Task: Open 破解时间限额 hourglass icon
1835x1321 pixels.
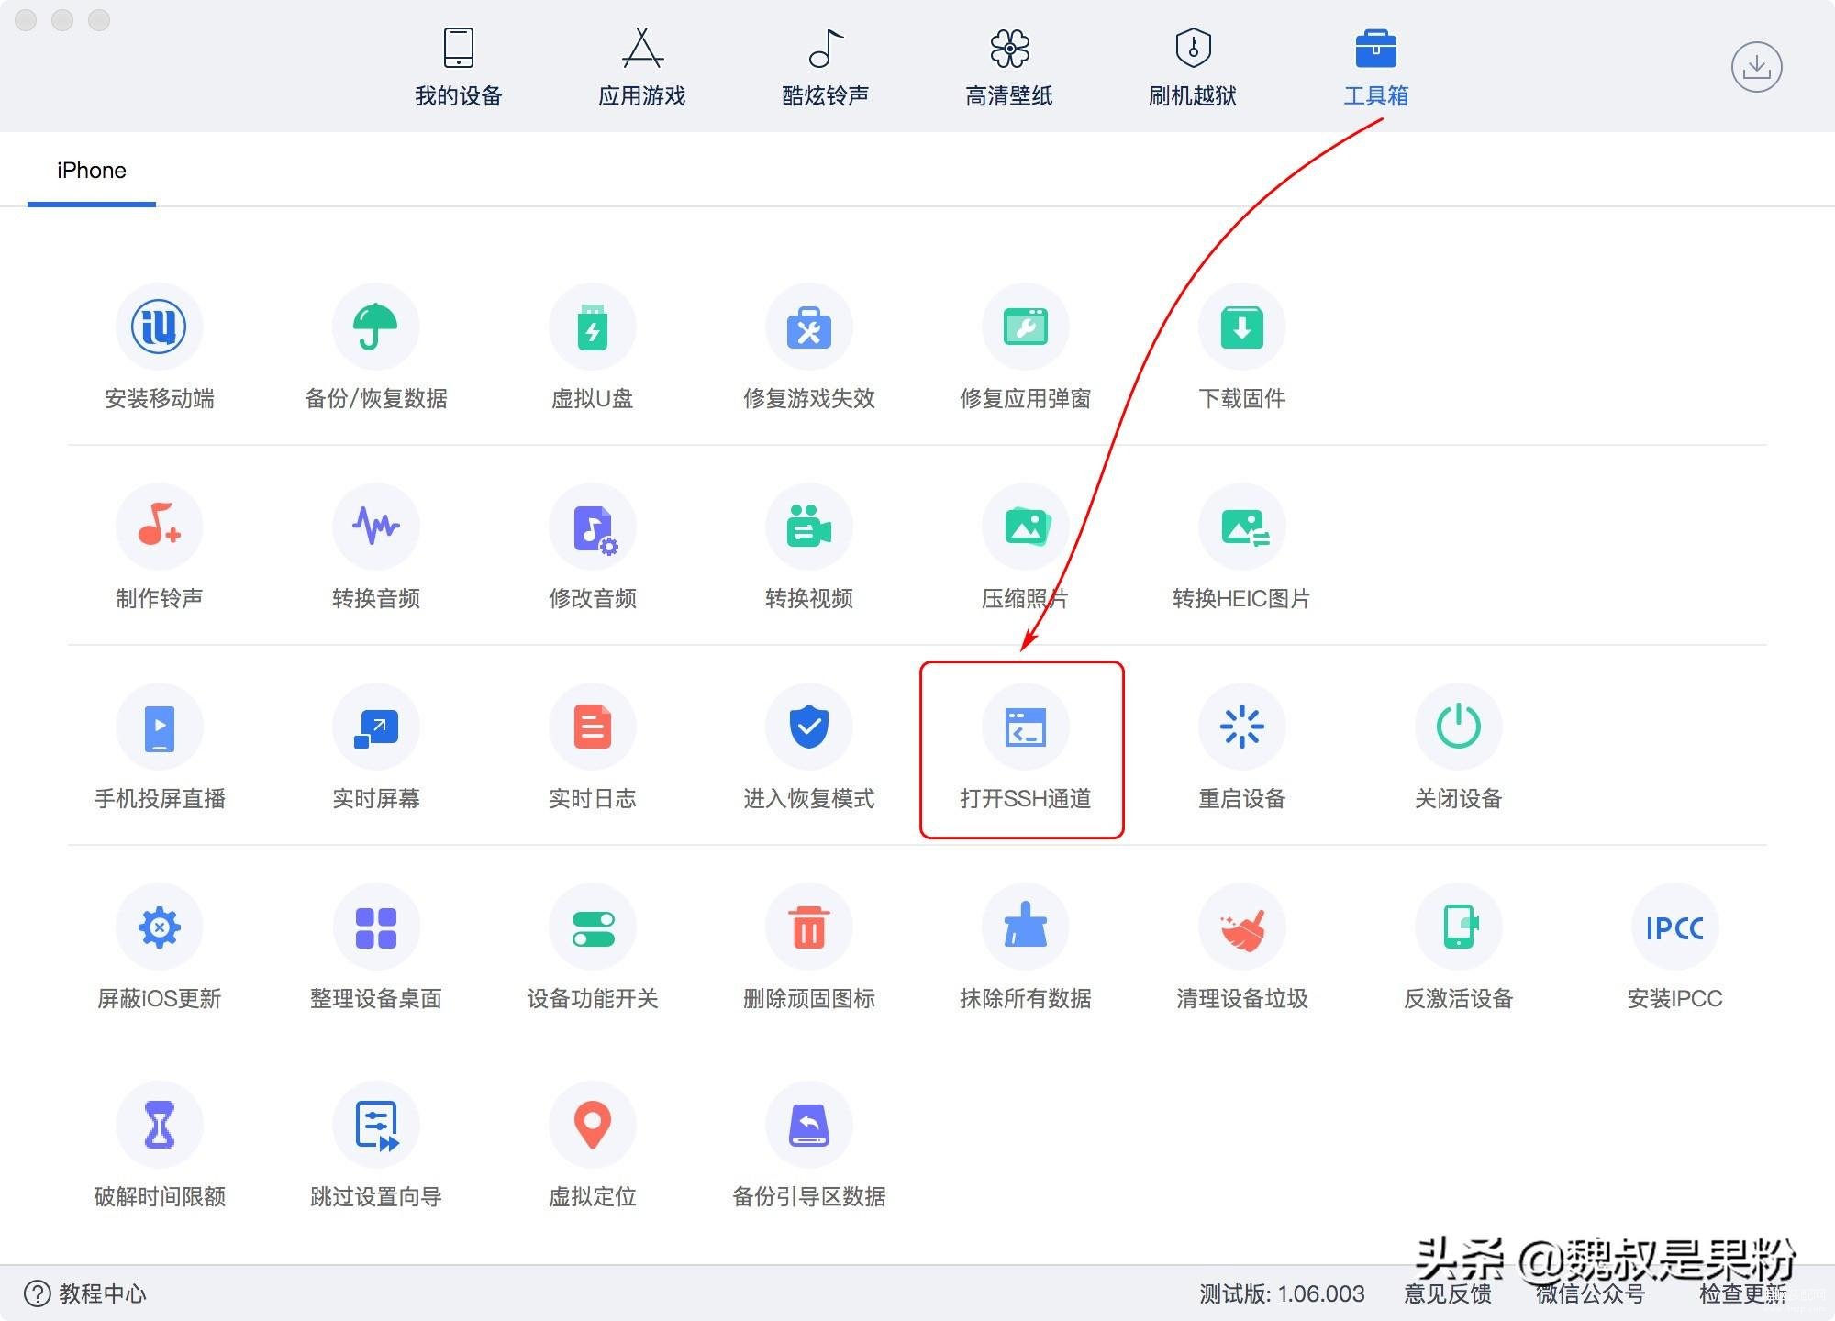Action: pos(159,1126)
